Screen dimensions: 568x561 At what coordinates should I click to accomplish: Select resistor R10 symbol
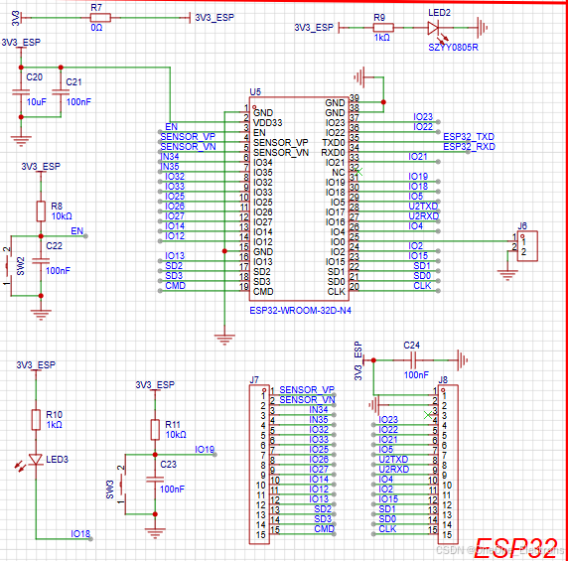point(36,420)
